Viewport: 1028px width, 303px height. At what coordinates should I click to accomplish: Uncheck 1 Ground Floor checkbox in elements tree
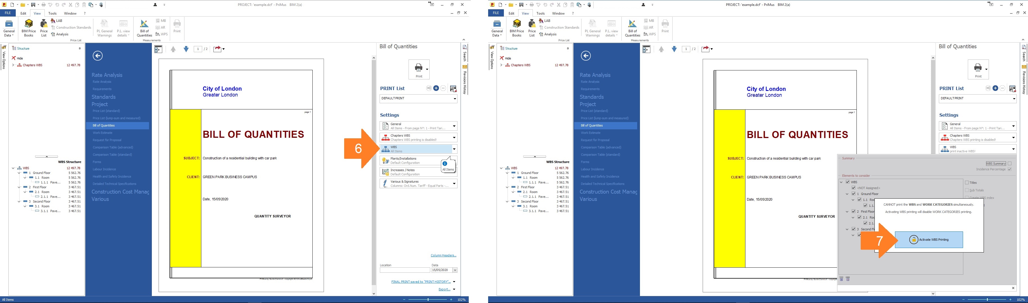point(854,194)
